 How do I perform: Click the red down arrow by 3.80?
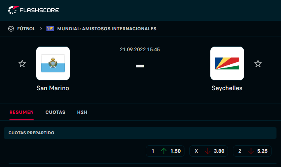(x=208, y=151)
